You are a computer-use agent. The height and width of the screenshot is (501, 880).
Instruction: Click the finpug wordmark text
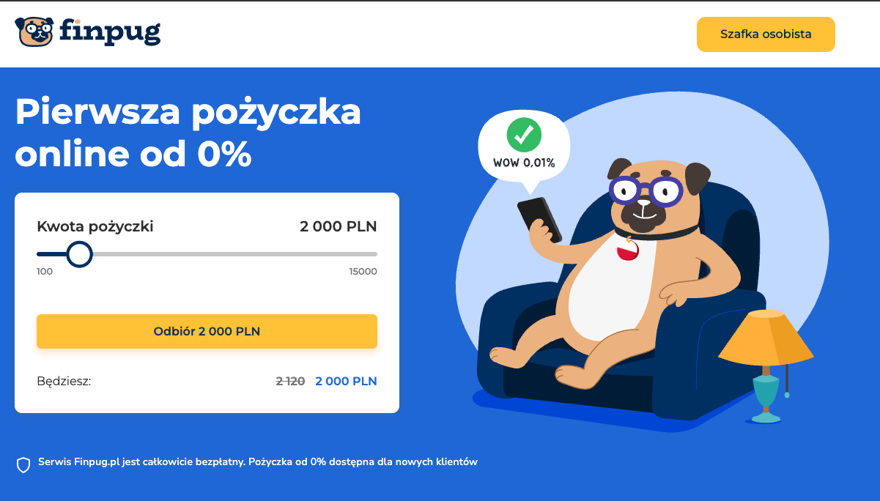(111, 31)
